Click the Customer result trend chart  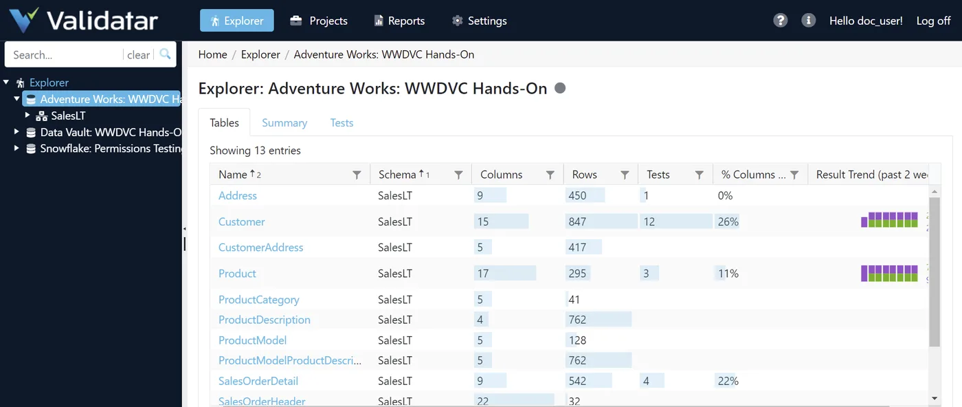coord(889,220)
